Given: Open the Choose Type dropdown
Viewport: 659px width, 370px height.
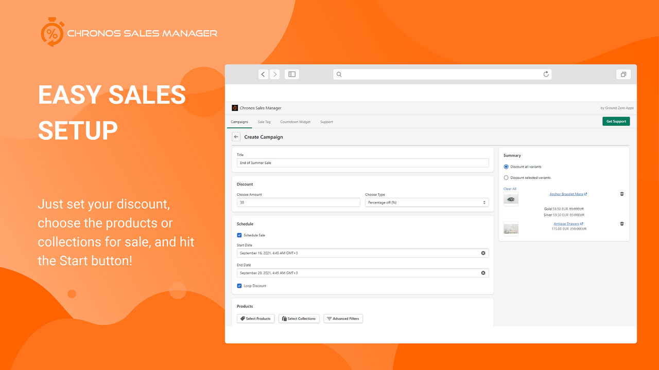Looking at the screenshot, I should coord(427,202).
